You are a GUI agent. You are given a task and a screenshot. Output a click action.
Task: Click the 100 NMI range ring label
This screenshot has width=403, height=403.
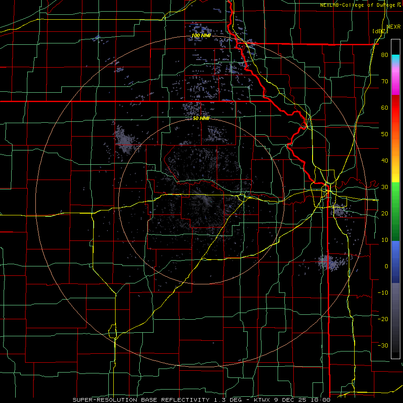click(x=201, y=35)
